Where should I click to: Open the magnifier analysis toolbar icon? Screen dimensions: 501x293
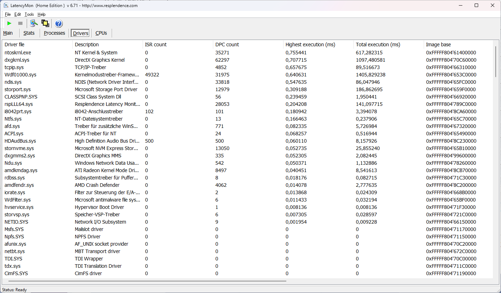pos(34,23)
